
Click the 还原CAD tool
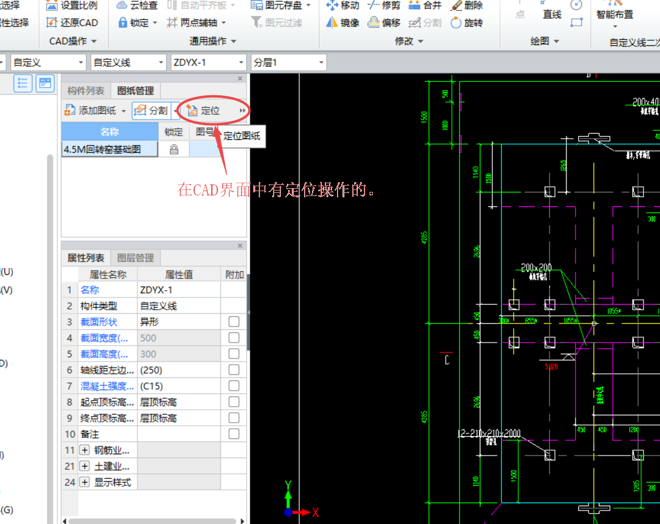pyautogui.click(x=72, y=23)
